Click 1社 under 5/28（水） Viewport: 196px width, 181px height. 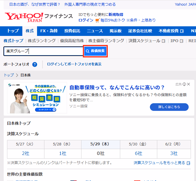pyautogui.click(x=63, y=154)
